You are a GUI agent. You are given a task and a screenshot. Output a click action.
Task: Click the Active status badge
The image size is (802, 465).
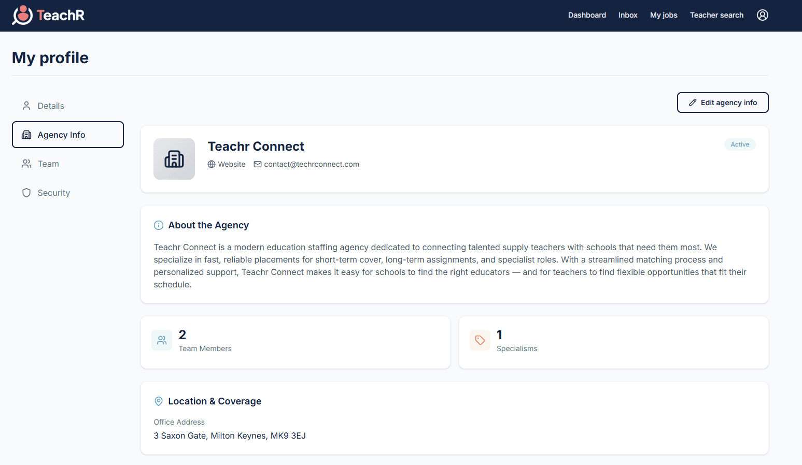tap(740, 144)
